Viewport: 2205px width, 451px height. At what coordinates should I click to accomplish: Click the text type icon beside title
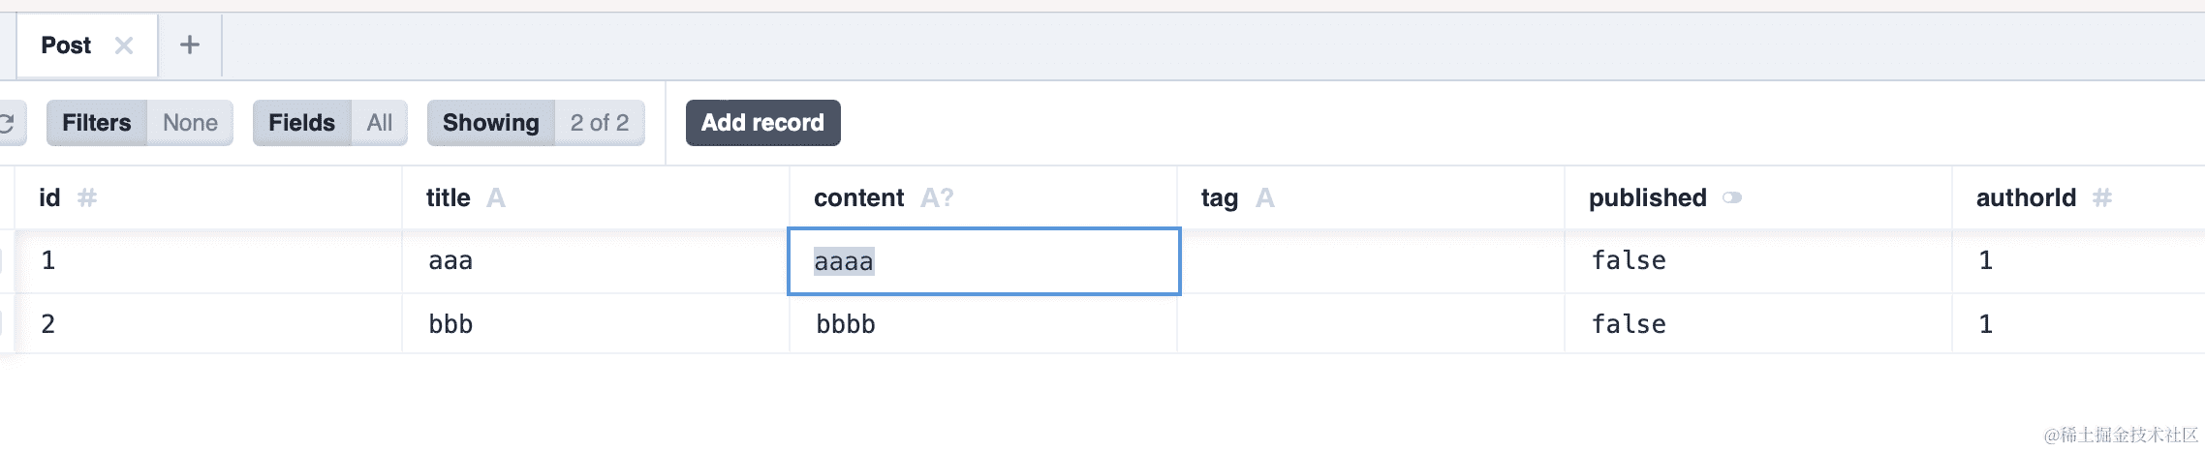pyautogui.click(x=496, y=198)
